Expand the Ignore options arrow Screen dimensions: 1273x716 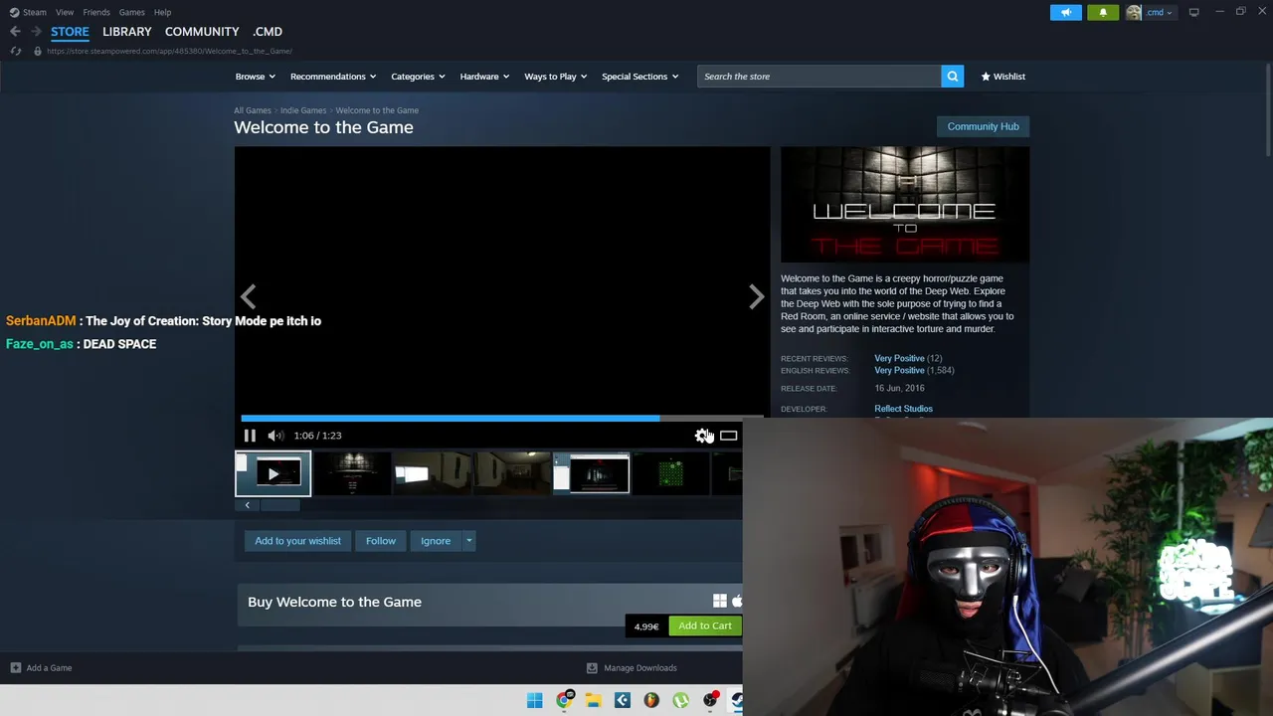468,541
